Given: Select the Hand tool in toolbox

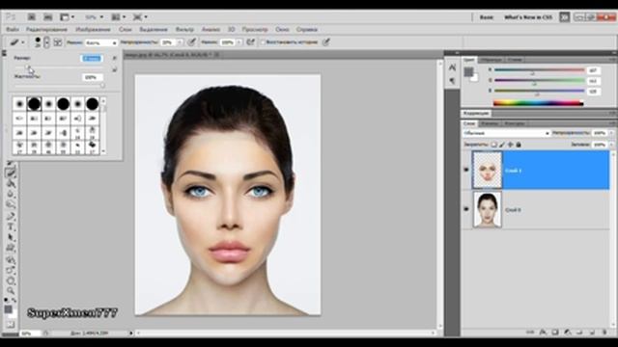Looking at the screenshot, I should pos(11,280).
